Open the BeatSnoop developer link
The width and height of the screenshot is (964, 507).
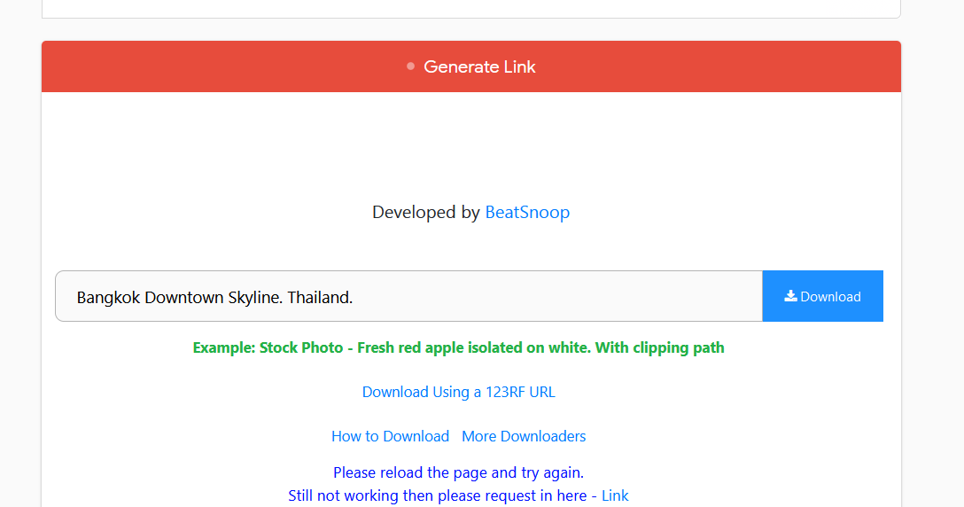coord(527,212)
